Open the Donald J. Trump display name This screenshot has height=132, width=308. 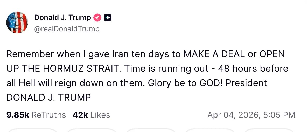coord(62,18)
